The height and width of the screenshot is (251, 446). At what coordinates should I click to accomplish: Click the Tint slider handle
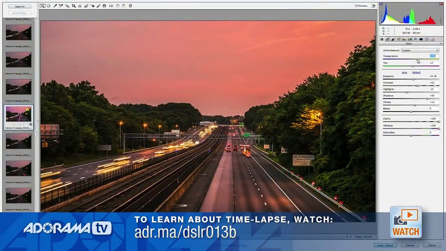(413, 66)
